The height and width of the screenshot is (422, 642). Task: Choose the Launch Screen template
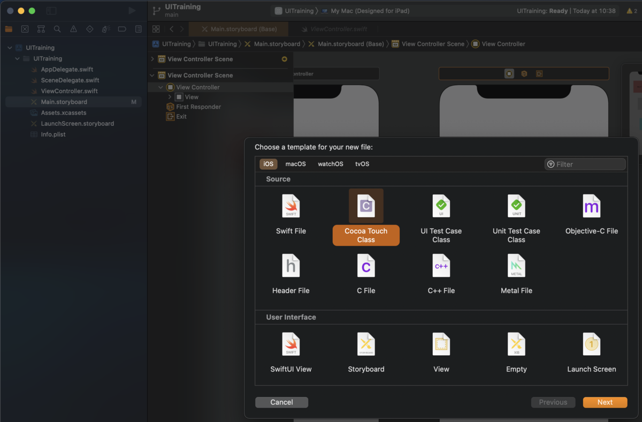pos(592,352)
